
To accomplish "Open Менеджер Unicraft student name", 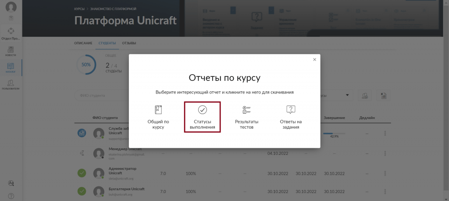I will (x=125, y=149).
